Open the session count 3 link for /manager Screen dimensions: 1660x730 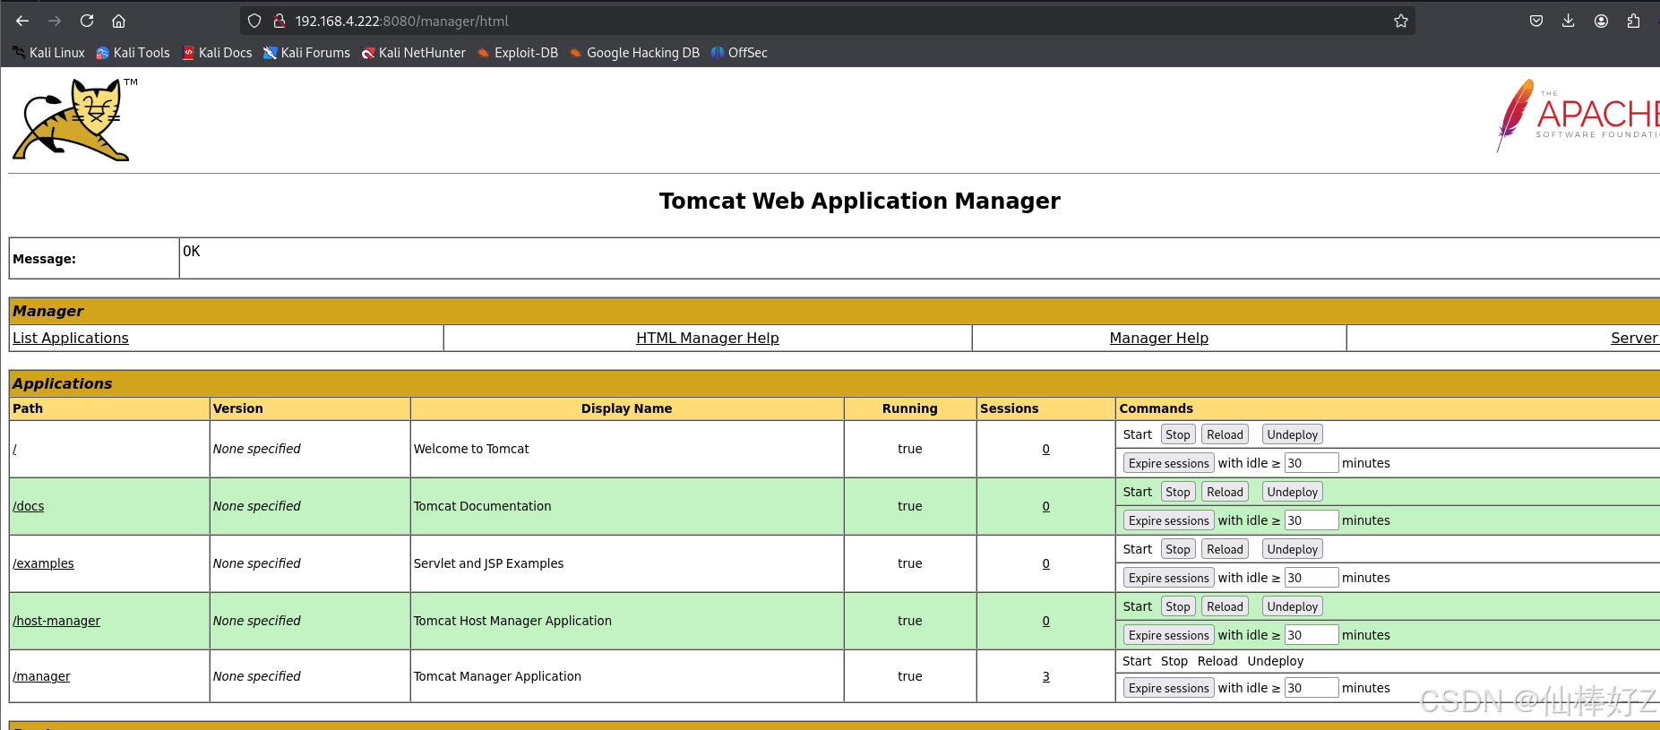(x=1045, y=676)
